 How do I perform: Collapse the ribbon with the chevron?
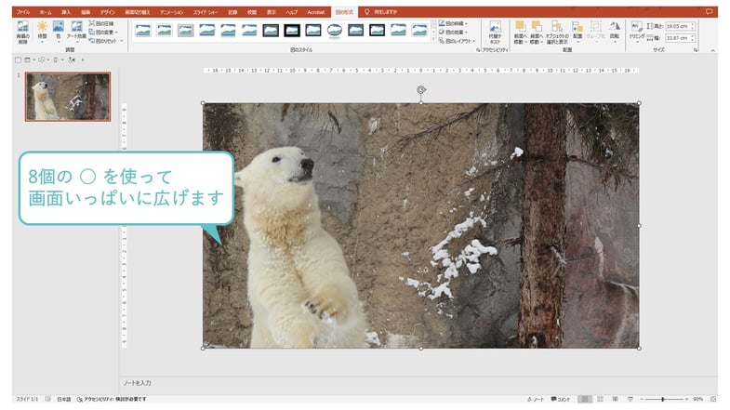[x=712, y=50]
